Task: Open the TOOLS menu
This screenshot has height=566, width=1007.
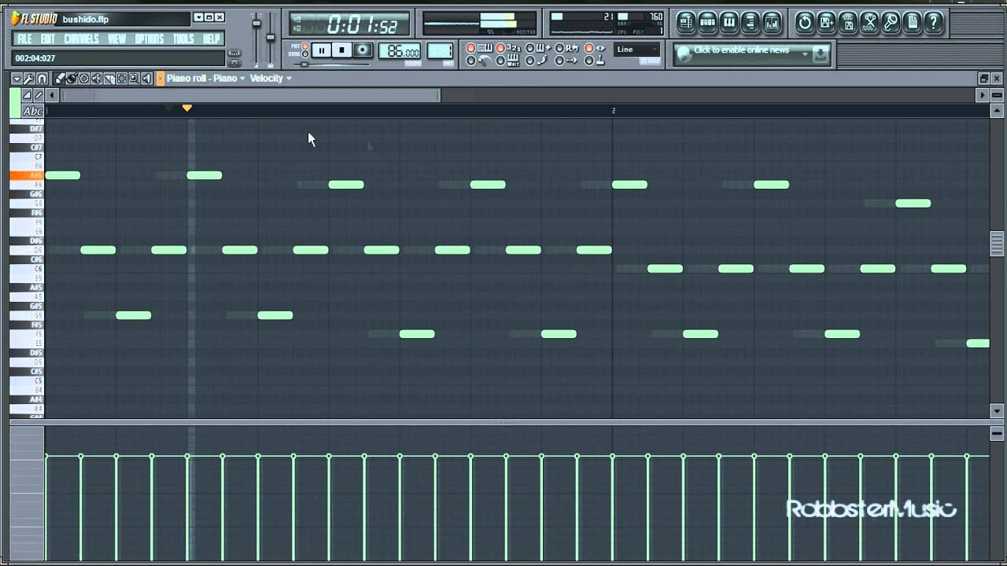Action: point(183,39)
